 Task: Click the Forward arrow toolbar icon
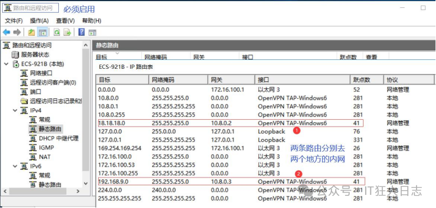click(x=17, y=33)
